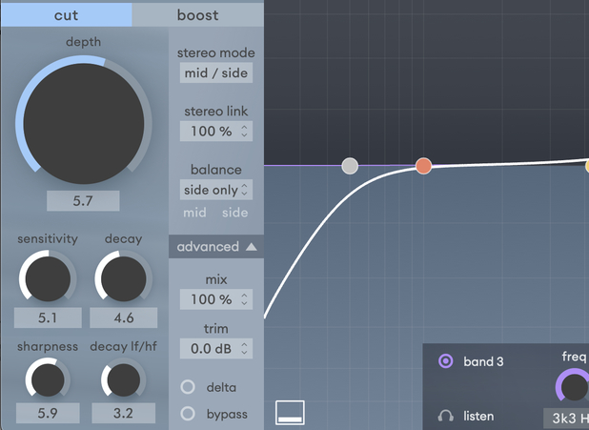Select the band 3 radio button
This screenshot has height=430, width=589.
click(x=445, y=361)
